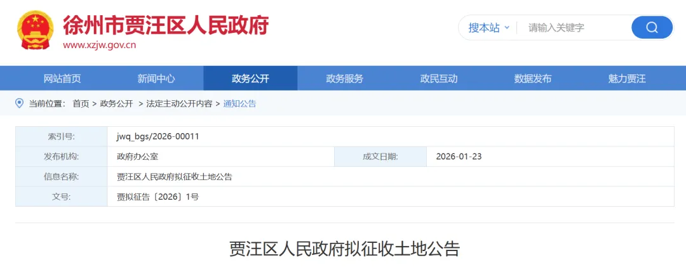The image size is (686, 272).
Task: Click the 政务公开 breadcrumb link
Action: (x=116, y=104)
